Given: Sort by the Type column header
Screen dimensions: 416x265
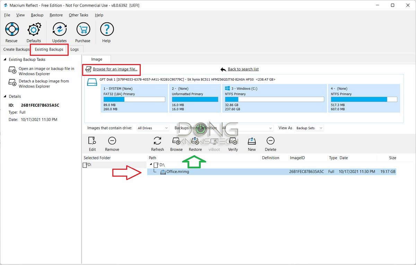Looking at the screenshot, I should coord(333,158).
